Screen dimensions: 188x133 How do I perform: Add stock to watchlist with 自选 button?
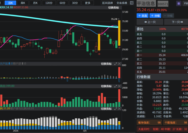[142, 16]
